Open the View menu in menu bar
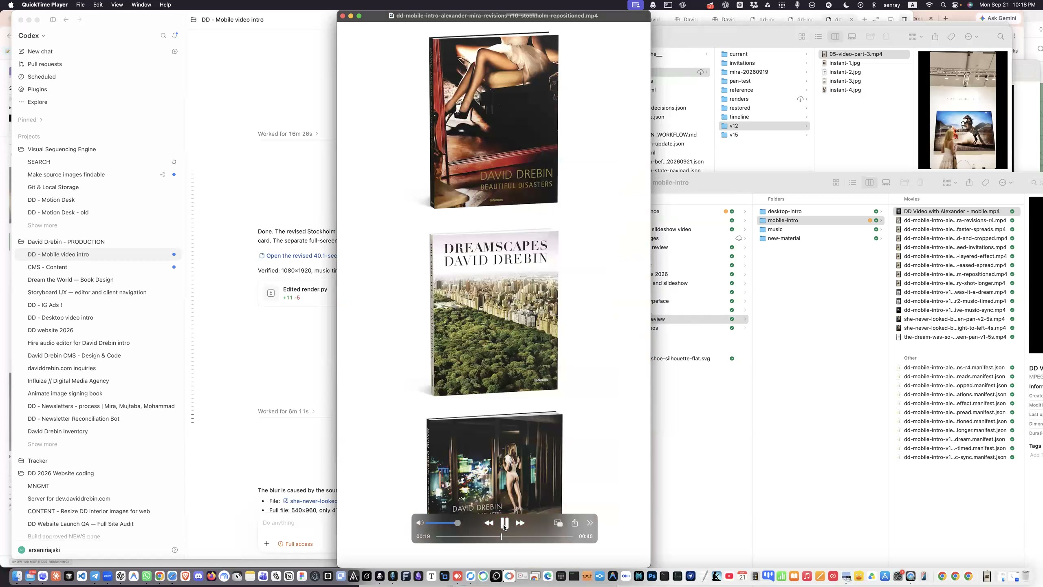 (x=117, y=5)
